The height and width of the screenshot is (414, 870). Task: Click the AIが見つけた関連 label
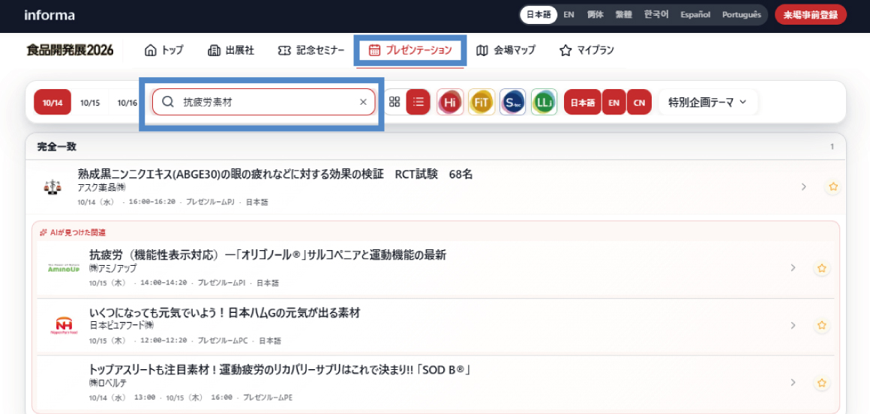73,232
